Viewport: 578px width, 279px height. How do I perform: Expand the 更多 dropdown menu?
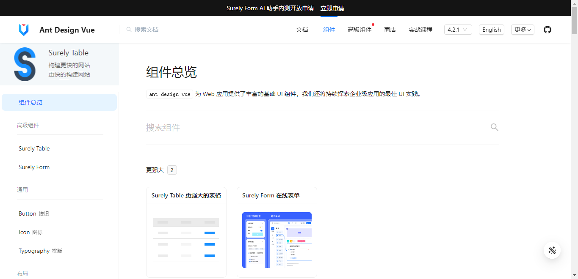523,30
